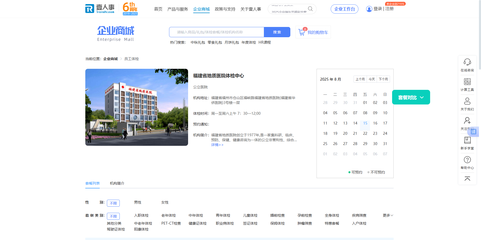Screen dimensions: 481x240
Task: Expand the 套餐对比 dropdown panel
Action: tap(411, 97)
